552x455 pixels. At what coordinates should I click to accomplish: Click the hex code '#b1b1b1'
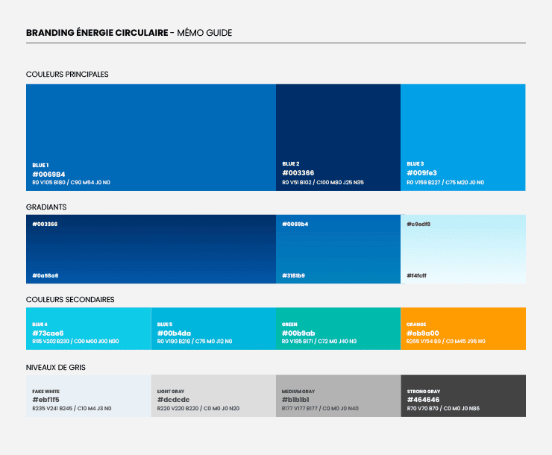(295, 400)
